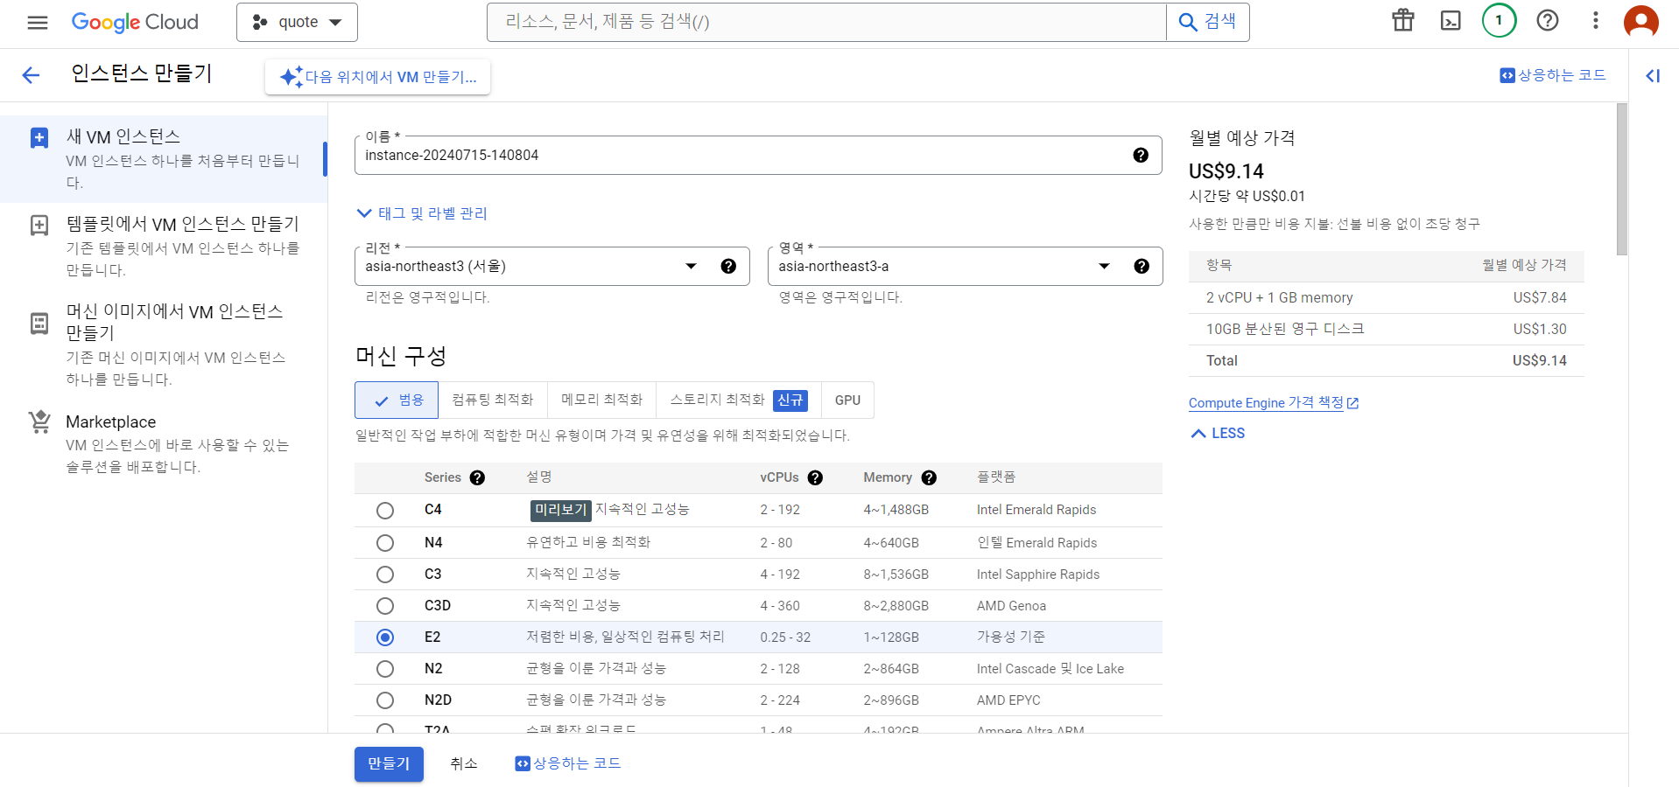Viewport: 1679px width, 787px height.
Task: Click the Google Cloud logo
Action: 135,22
